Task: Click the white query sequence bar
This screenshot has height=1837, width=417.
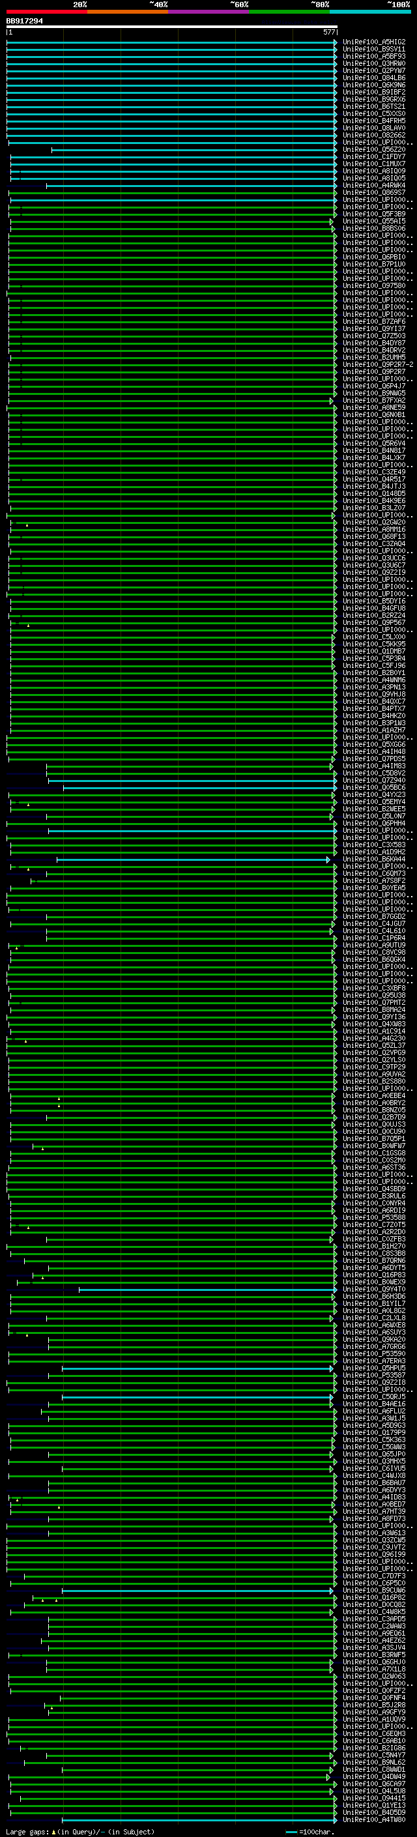Action: tap(172, 26)
